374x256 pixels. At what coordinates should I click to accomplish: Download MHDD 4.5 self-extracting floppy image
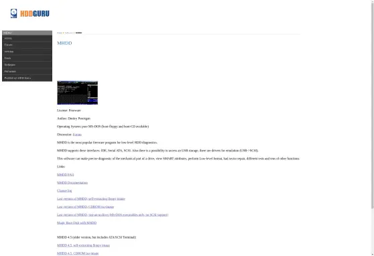pos(84,245)
